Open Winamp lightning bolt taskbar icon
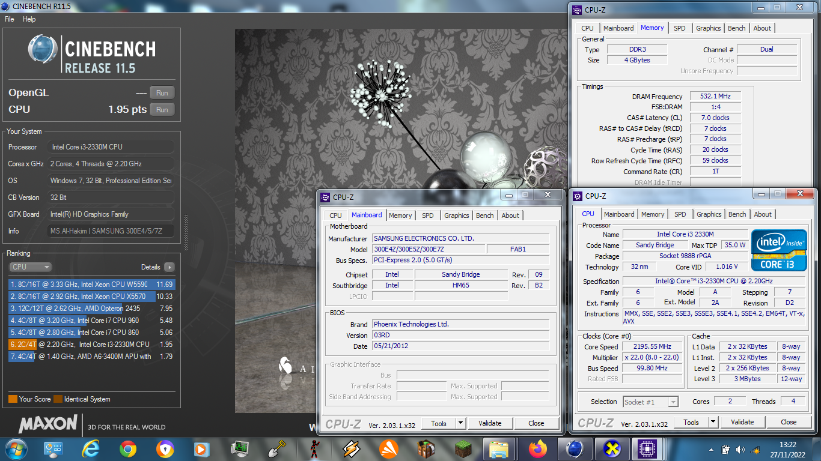This screenshot has width=821, height=461. pyautogui.click(x=351, y=448)
